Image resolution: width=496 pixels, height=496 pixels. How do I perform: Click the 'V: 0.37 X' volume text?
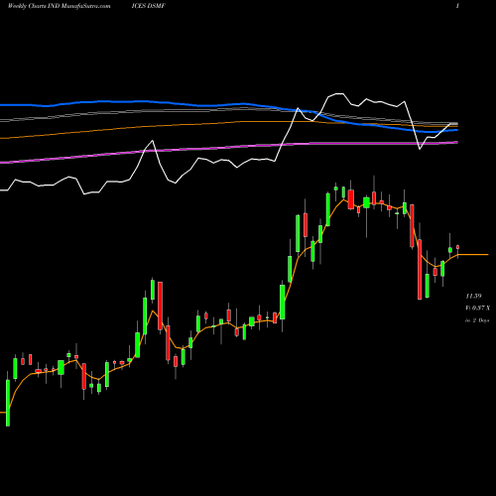[478, 309]
